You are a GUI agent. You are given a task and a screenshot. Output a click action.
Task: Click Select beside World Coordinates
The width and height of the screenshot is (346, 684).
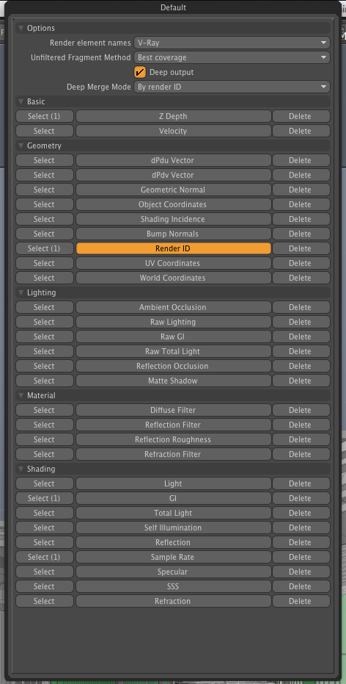pyautogui.click(x=45, y=278)
